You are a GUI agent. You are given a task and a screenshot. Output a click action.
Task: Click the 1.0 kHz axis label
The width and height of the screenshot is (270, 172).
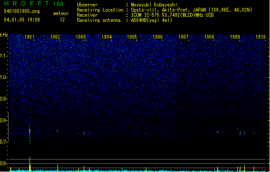click(x=3, y=77)
